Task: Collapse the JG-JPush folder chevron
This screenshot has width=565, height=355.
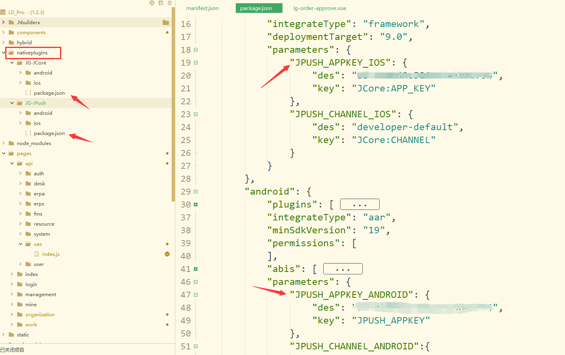Action: coord(12,103)
